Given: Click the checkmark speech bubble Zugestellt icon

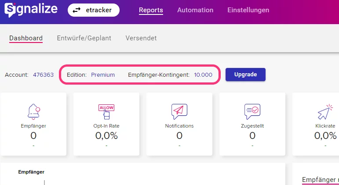Looking at the screenshot, I should coord(252,112).
